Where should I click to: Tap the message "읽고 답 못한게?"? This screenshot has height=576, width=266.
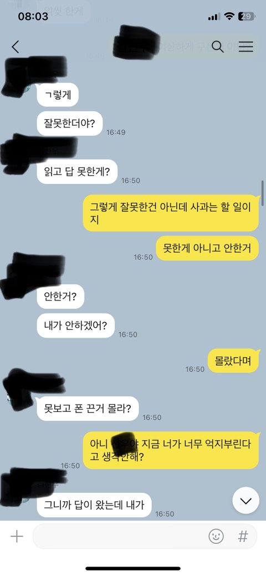(77, 171)
